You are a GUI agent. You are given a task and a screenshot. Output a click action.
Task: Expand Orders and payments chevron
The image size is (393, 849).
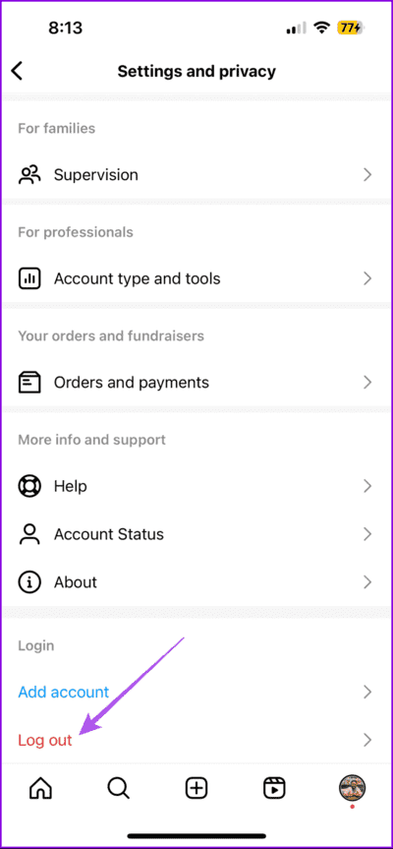(x=367, y=383)
